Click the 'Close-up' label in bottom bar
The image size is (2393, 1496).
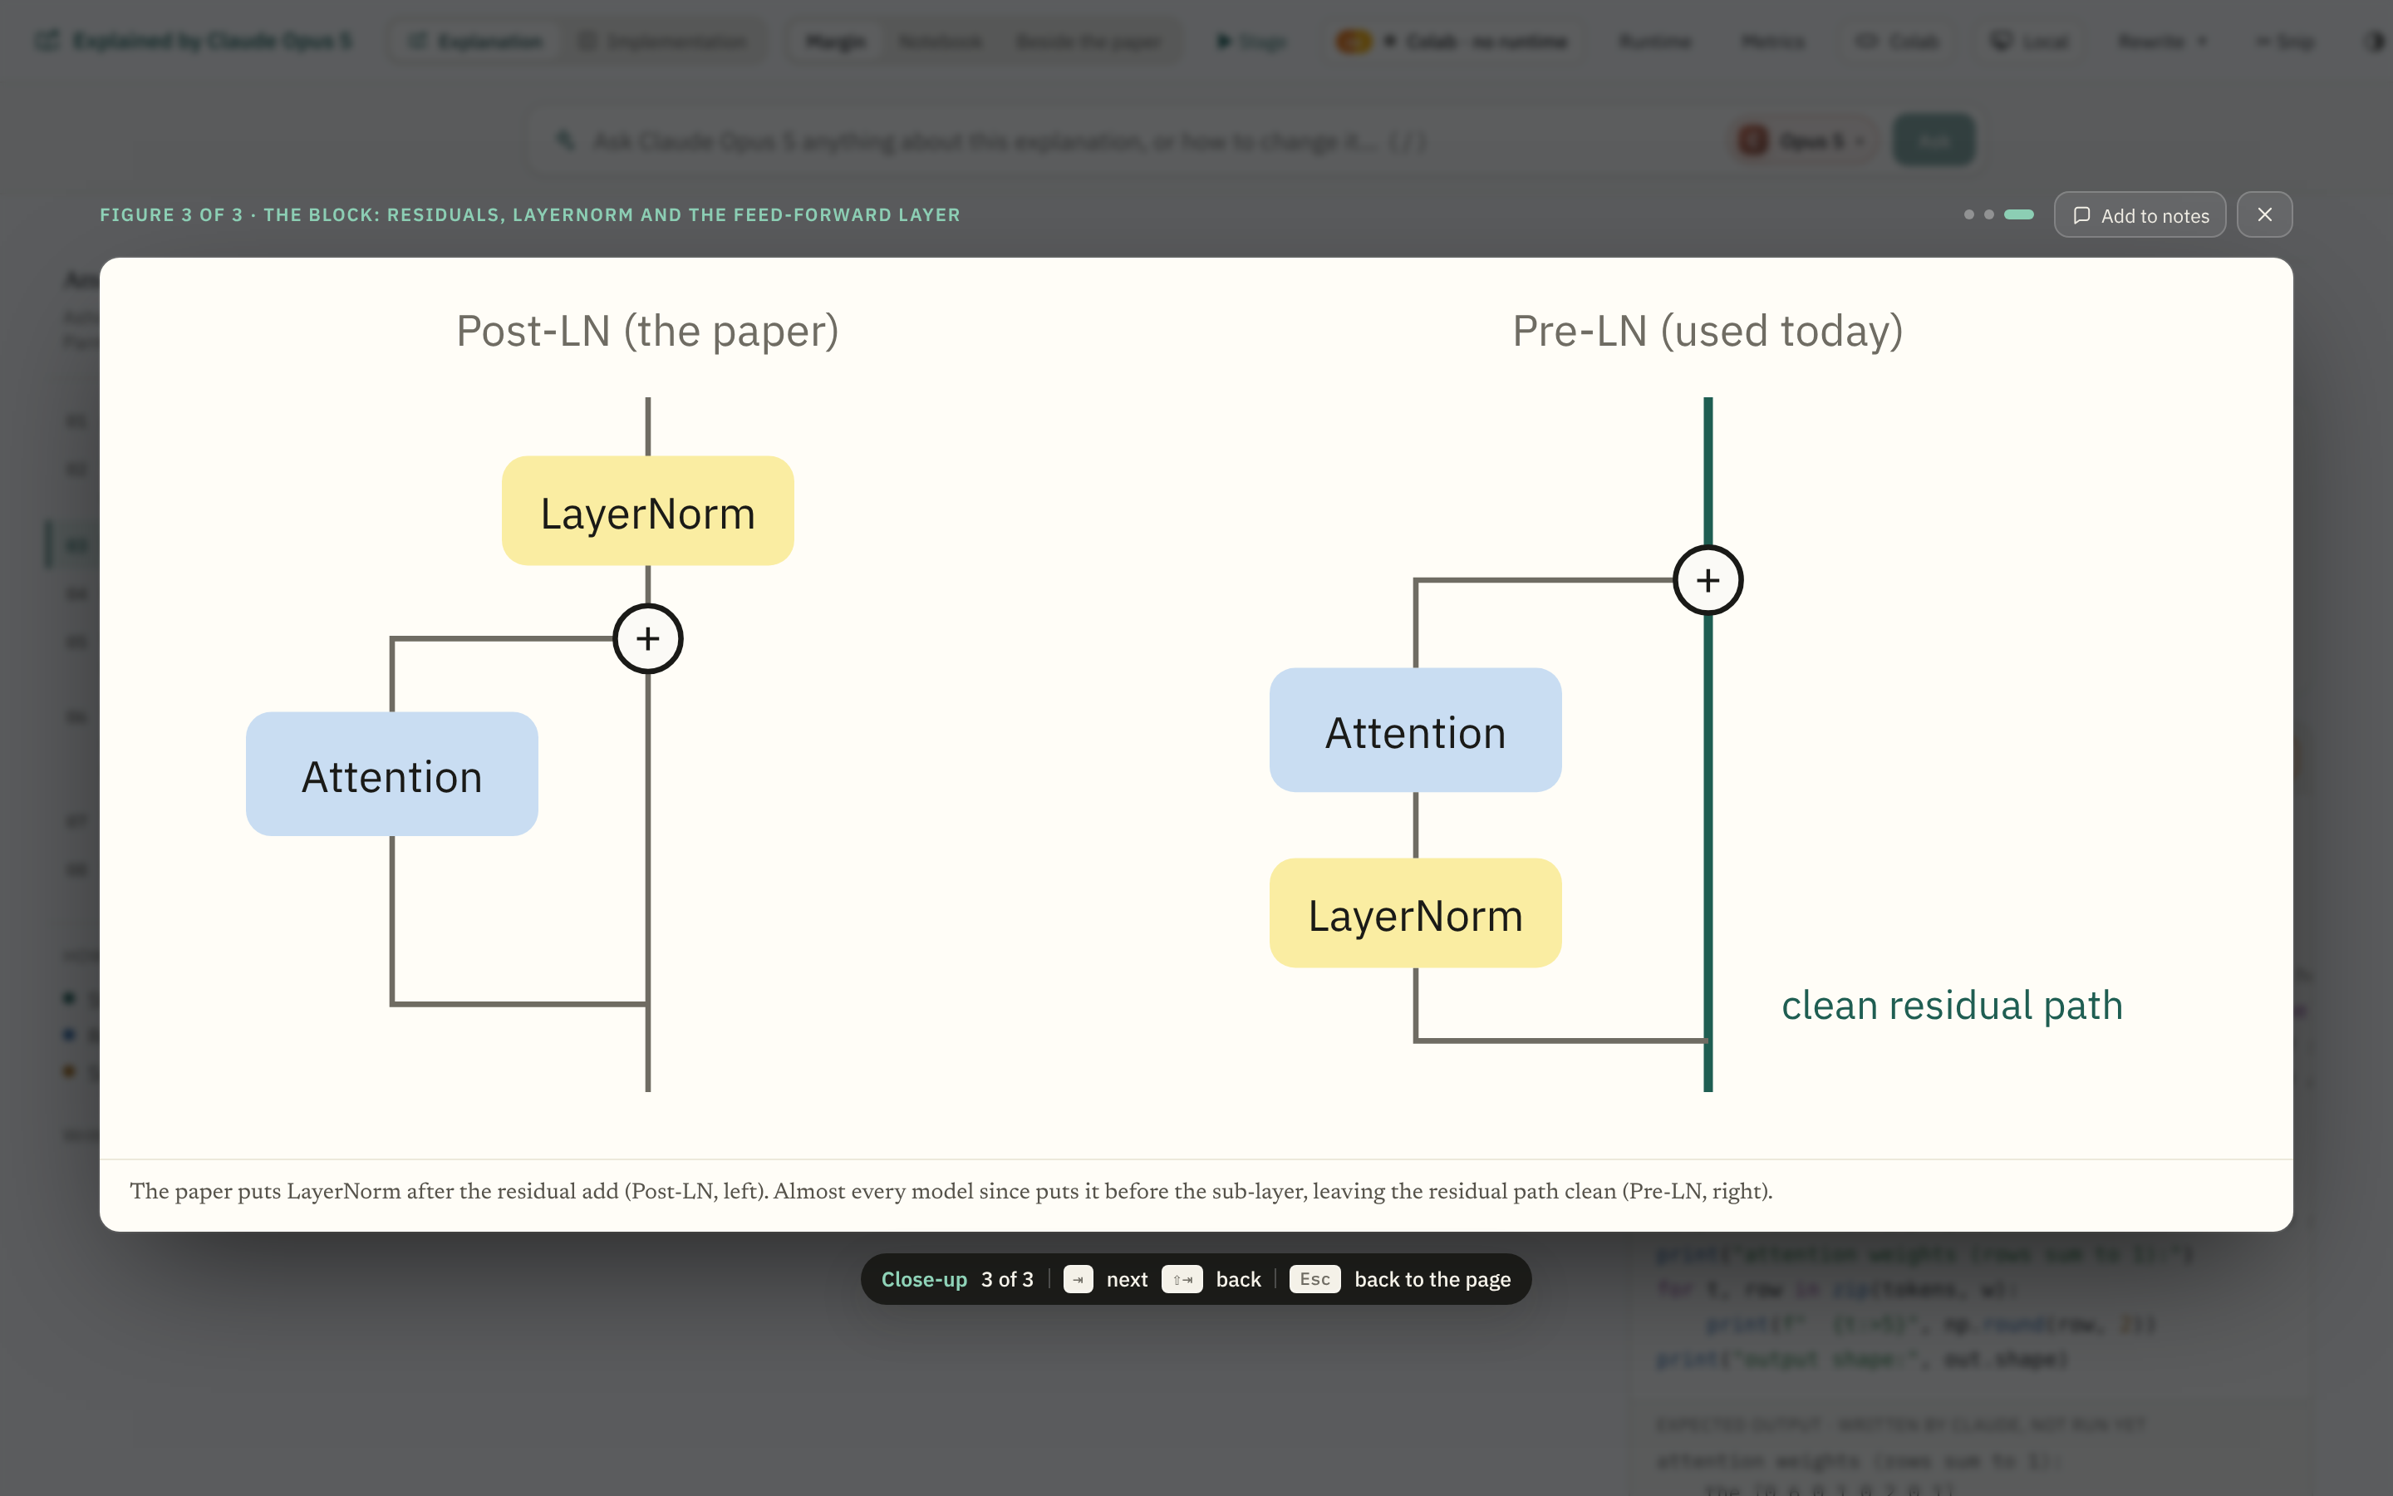[924, 1279]
